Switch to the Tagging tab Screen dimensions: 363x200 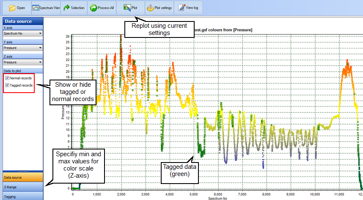tap(22, 196)
